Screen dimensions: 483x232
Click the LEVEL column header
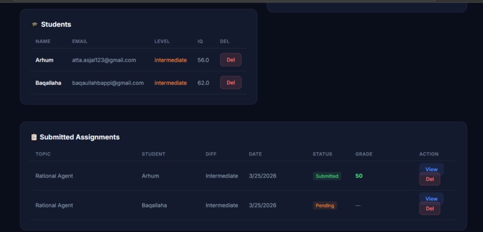pyautogui.click(x=162, y=41)
